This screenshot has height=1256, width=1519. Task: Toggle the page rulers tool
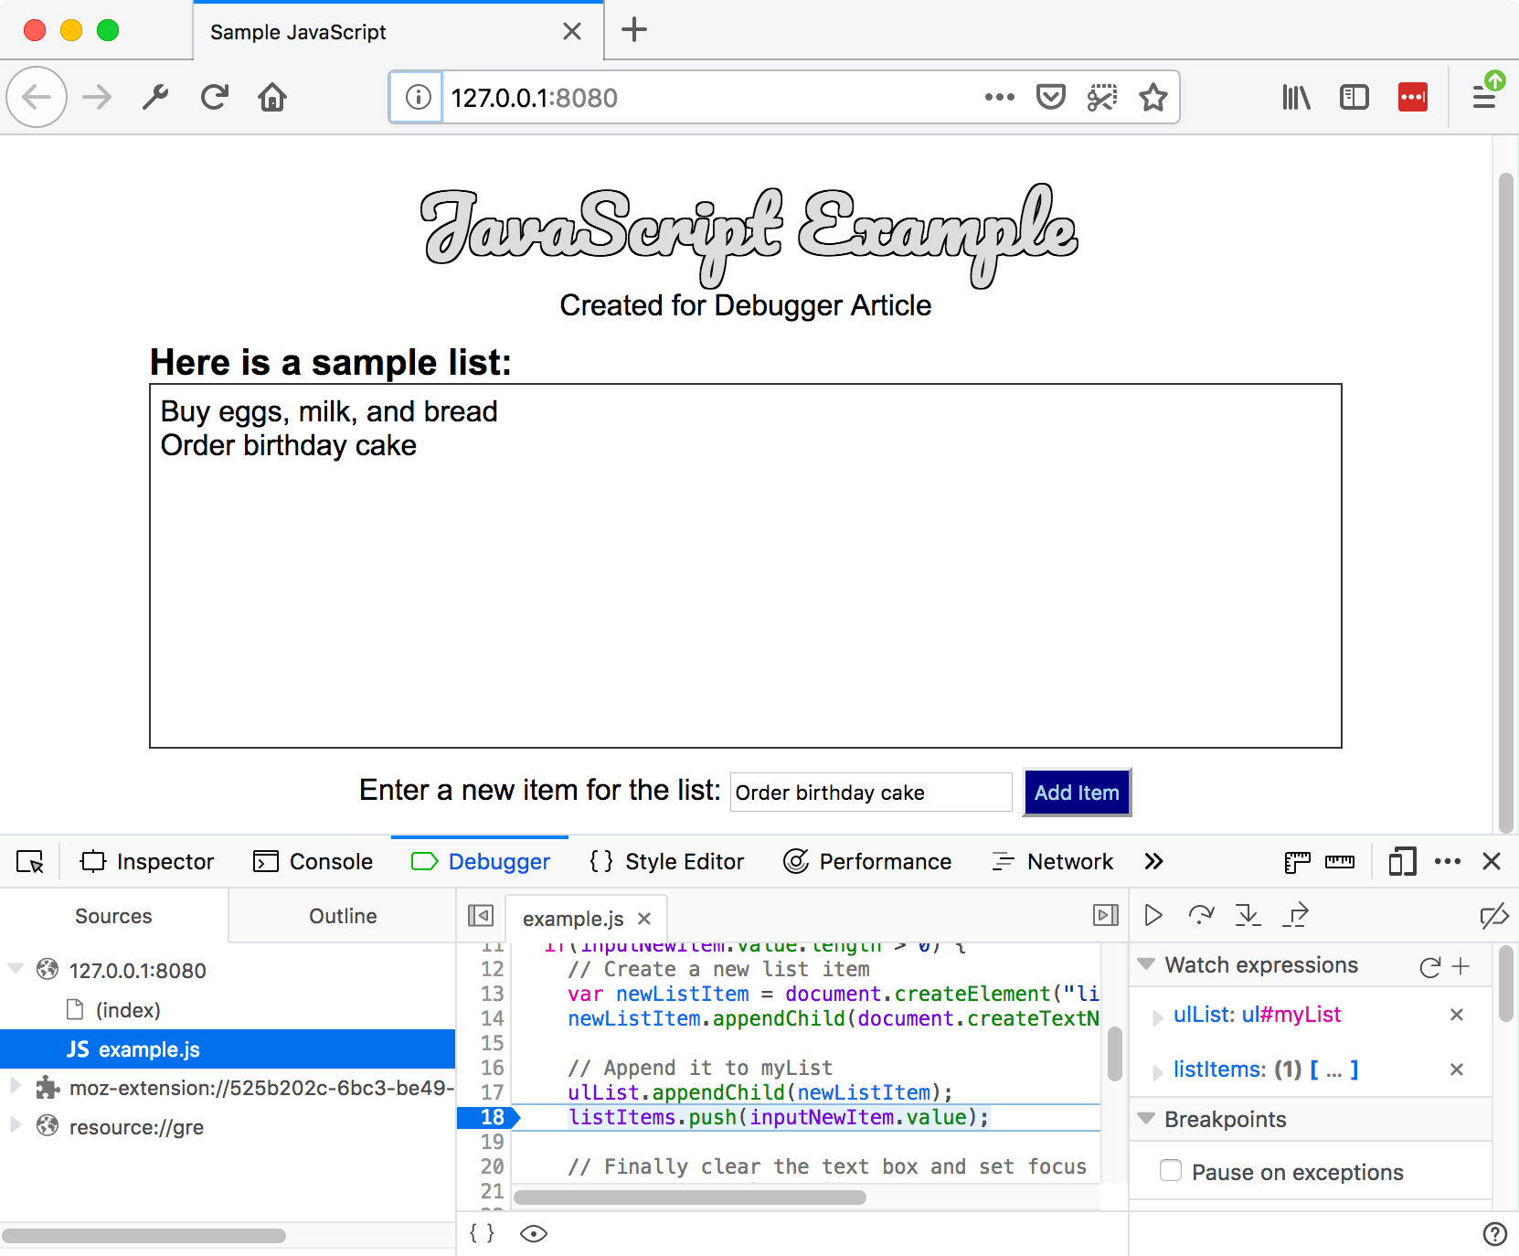(x=1296, y=861)
